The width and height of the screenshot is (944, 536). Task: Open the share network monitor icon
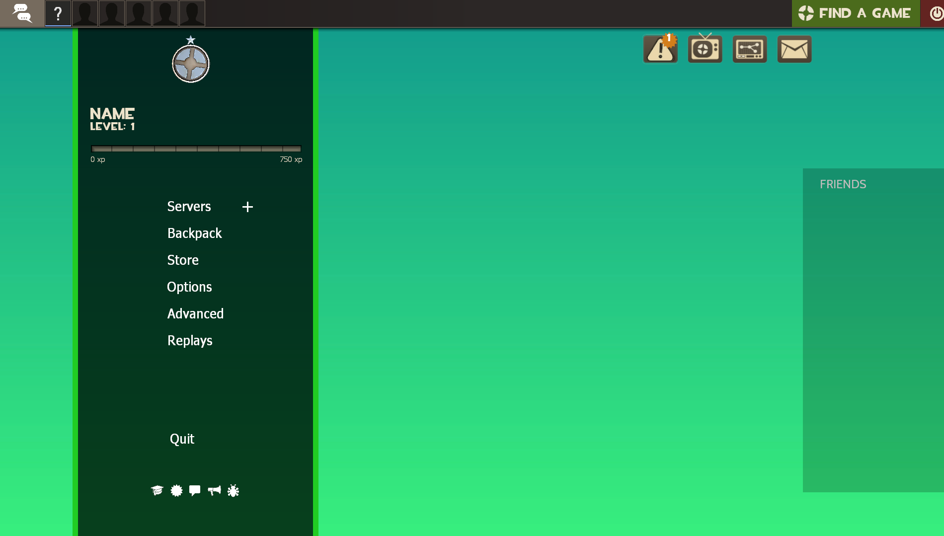(x=749, y=49)
